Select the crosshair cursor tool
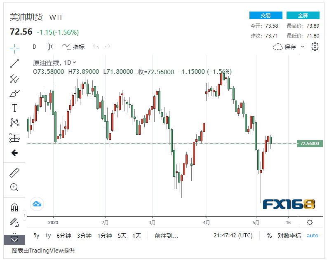This screenshot has width=329, height=260. (x=14, y=48)
